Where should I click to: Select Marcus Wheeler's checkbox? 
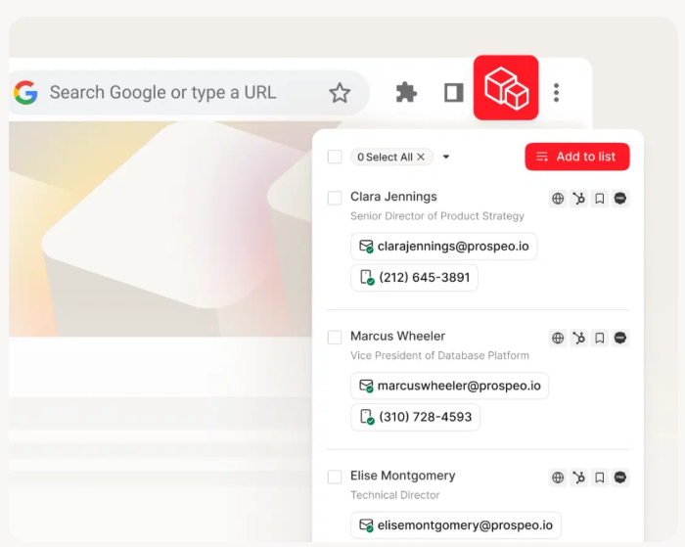pos(335,338)
